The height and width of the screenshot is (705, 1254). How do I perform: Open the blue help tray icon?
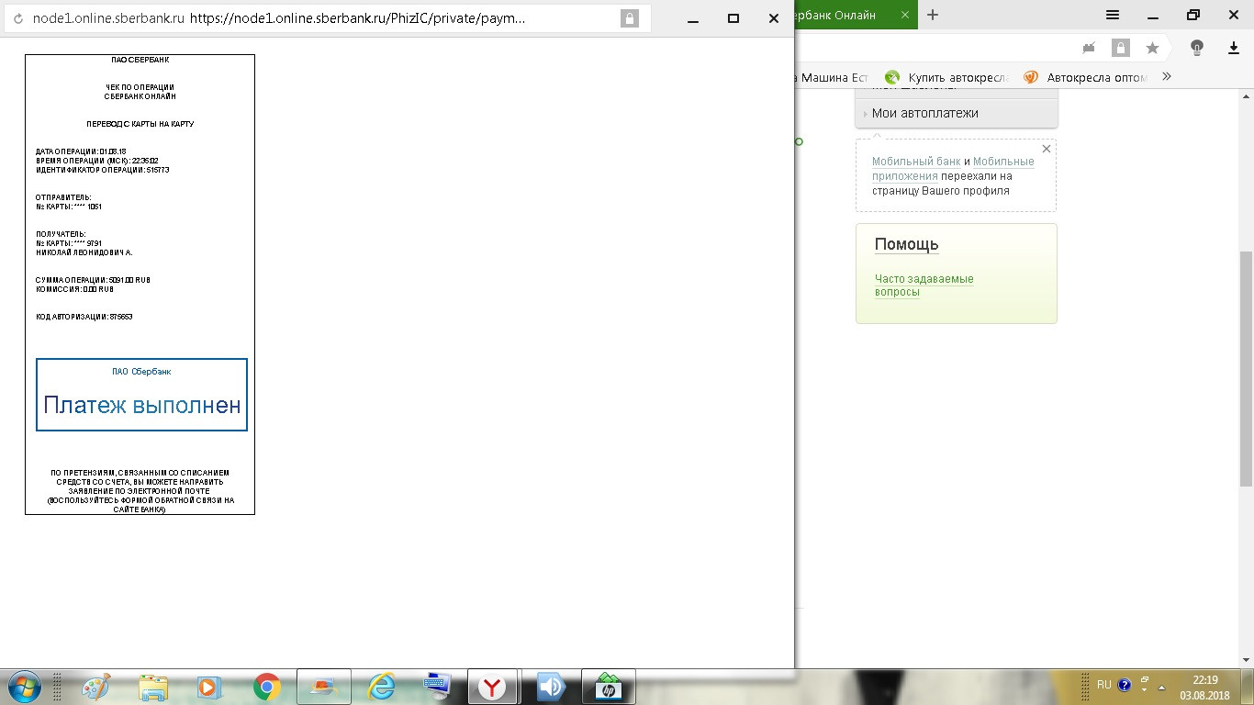coord(1125,685)
